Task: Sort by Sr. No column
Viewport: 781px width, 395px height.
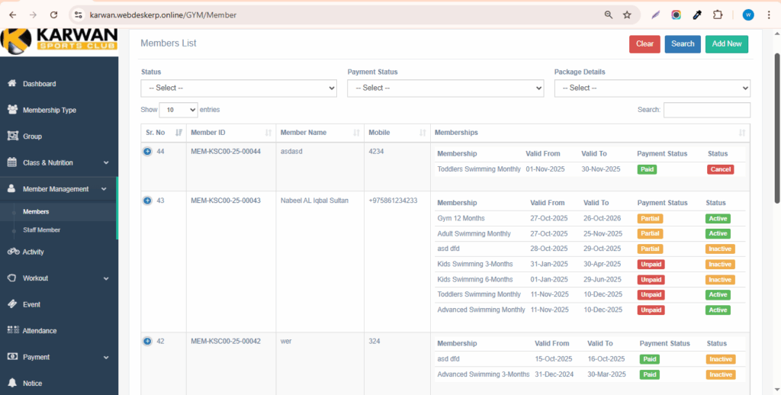Action: pyautogui.click(x=163, y=133)
